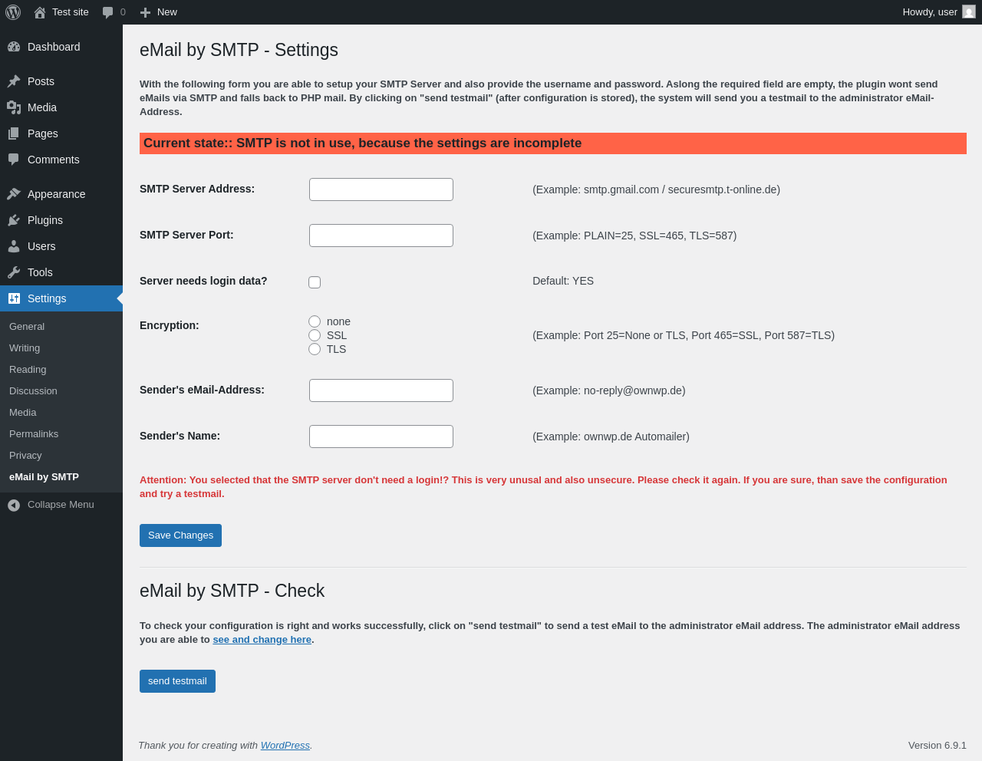
Task: Select the TLS encryption option
Action: point(315,349)
